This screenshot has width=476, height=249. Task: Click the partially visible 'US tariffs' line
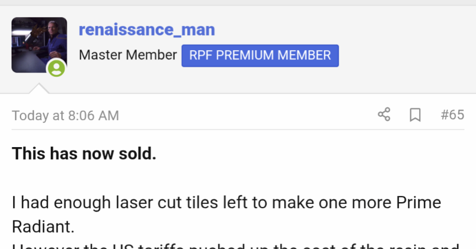236,246
